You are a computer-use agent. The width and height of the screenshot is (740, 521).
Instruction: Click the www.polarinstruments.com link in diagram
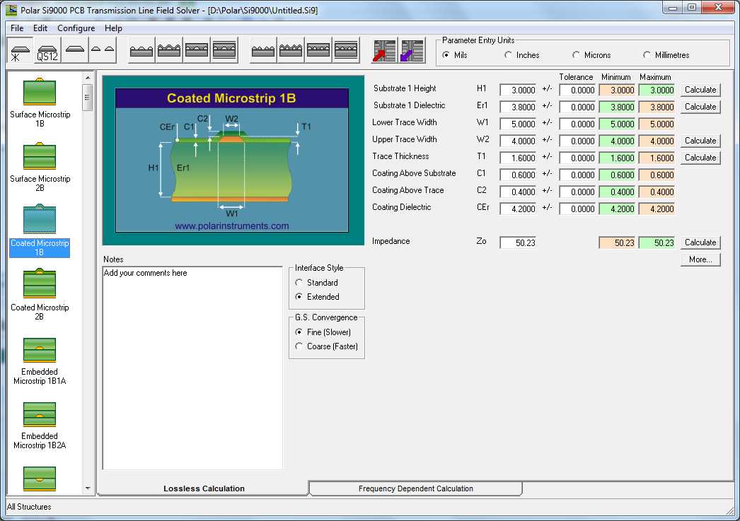232,226
